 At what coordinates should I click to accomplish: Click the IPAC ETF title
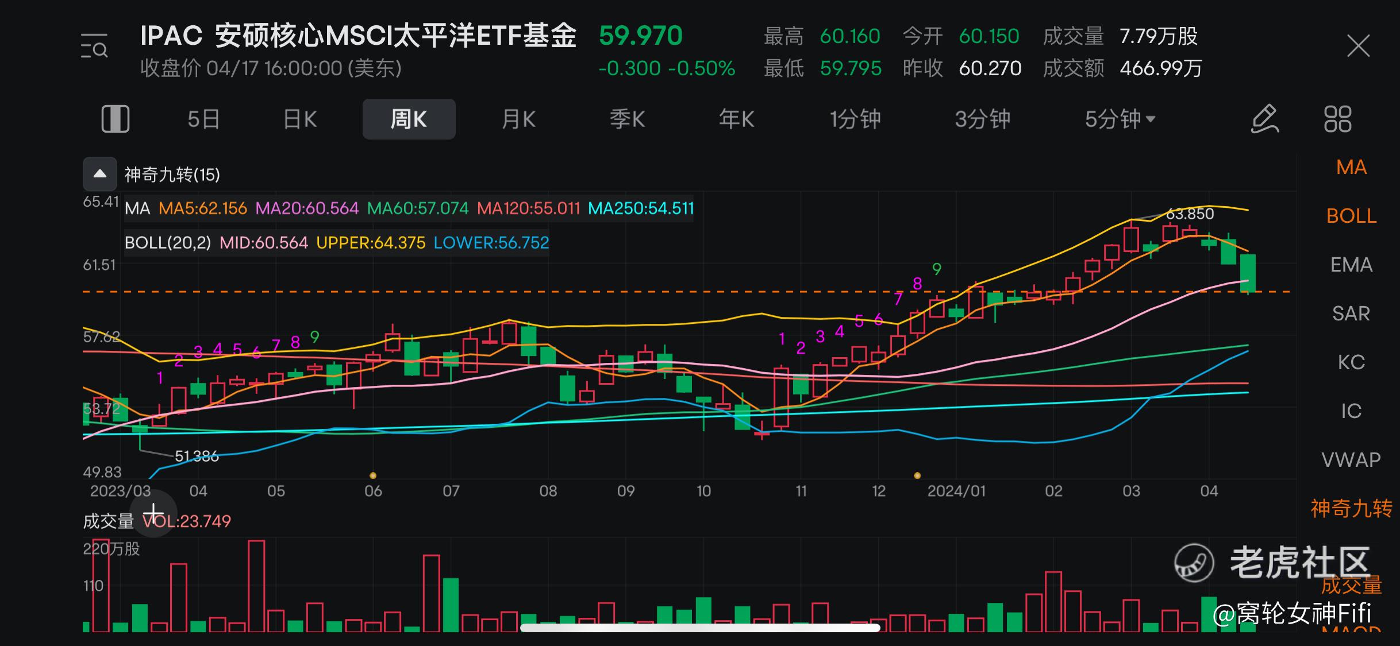pos(358,36)
